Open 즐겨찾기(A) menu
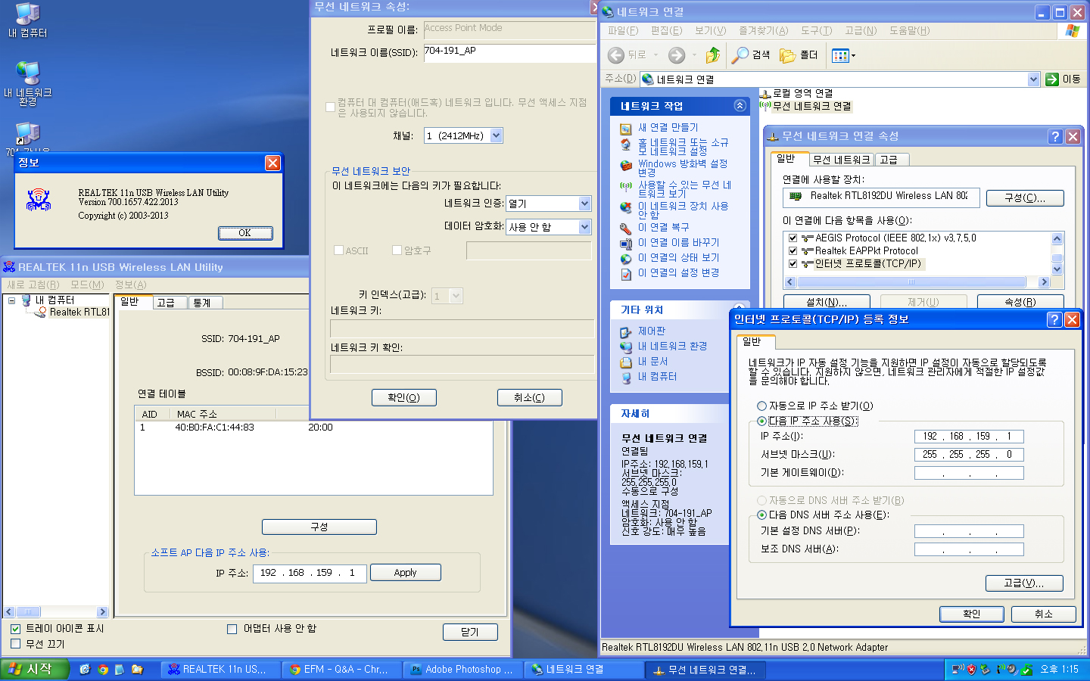Viewport: 1090px width, 681px height. point(763,31)
